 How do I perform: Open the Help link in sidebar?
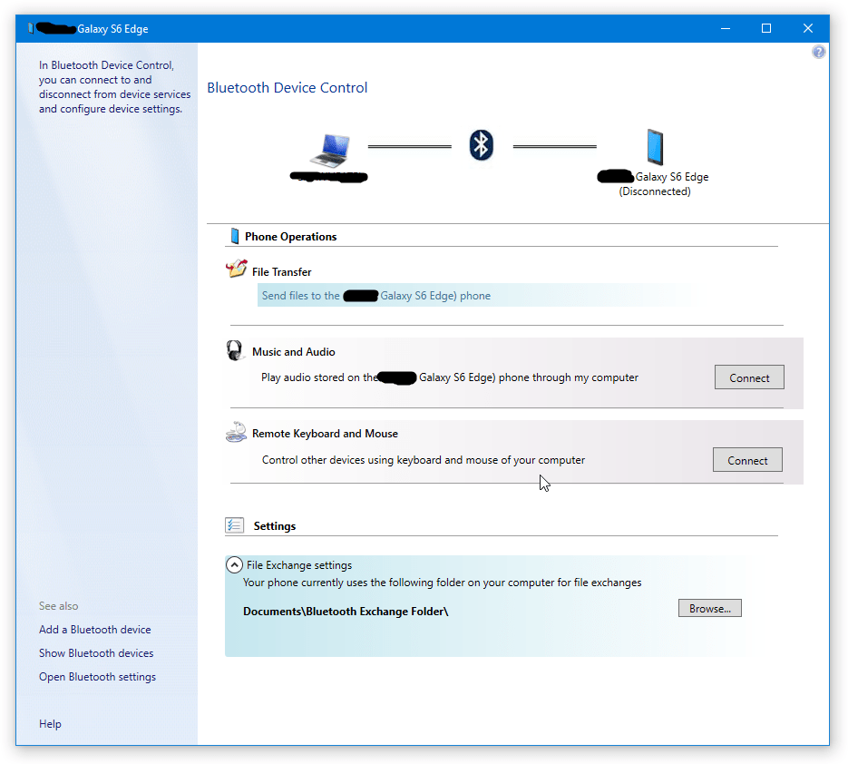pos(50,724)
